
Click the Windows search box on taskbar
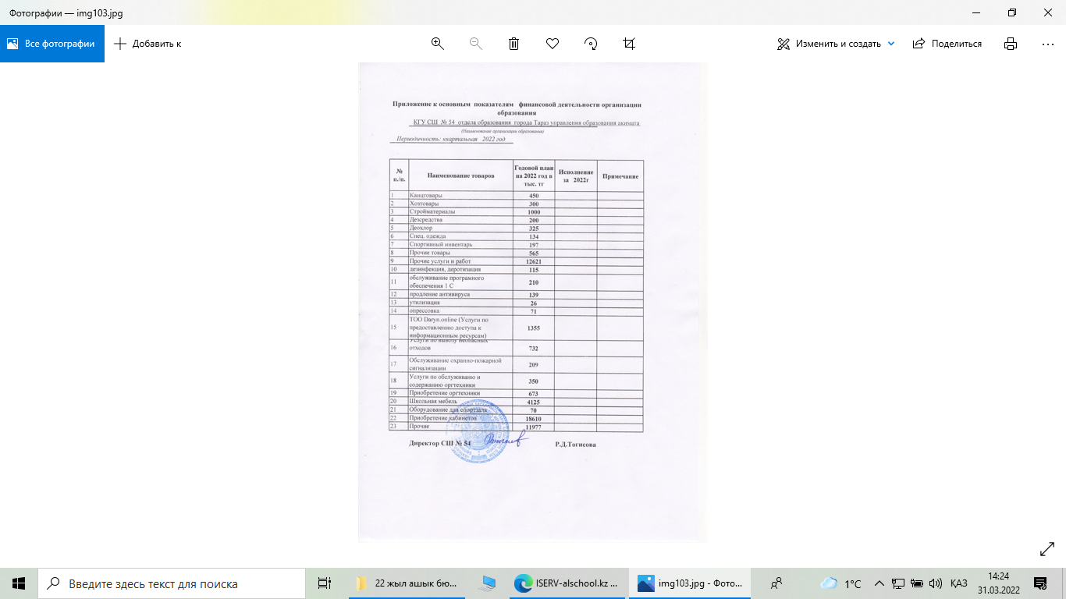pyautogui.click(x=172, y=583)
